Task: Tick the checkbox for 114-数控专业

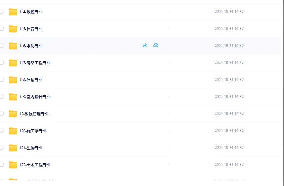Action: 1,11
